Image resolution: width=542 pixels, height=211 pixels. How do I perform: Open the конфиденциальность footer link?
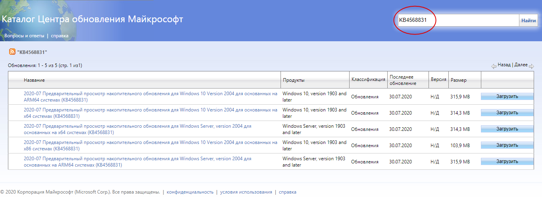click(190, 192)
